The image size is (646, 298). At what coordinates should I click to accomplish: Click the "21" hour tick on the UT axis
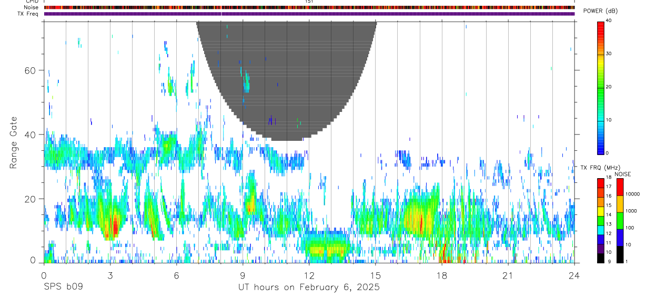[x=508, y=275]
